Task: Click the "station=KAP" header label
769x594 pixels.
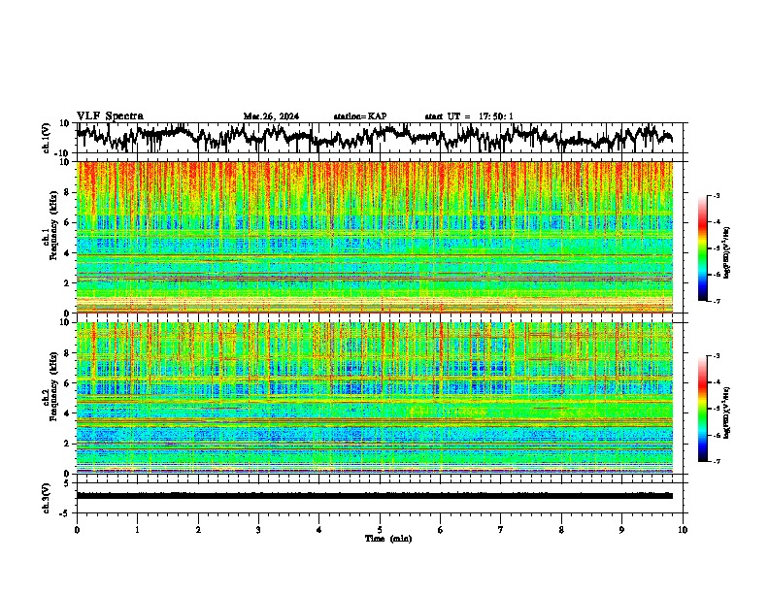Action: tap(360, 116)
